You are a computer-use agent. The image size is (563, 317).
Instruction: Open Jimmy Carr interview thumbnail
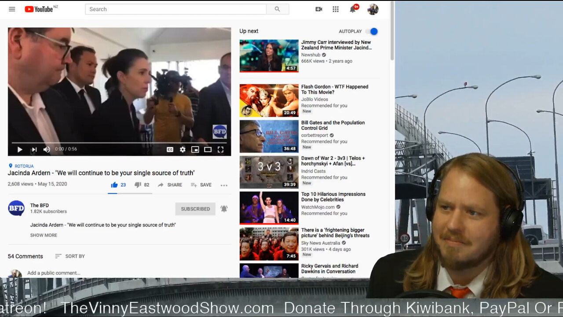point(269,55)
